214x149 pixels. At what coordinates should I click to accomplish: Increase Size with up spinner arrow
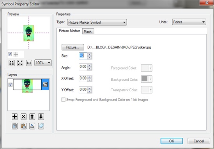pyautogui.click(x=89, y=54)
